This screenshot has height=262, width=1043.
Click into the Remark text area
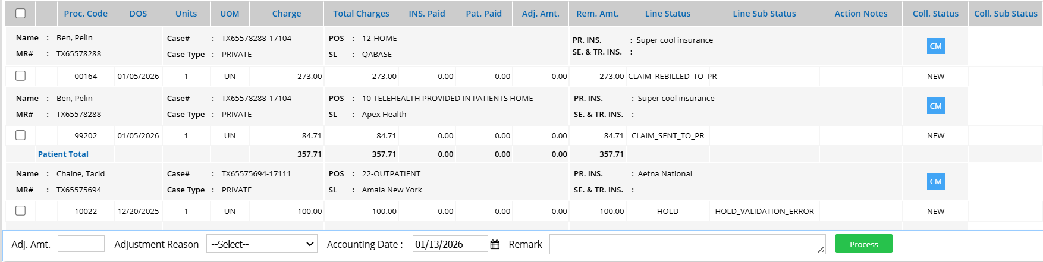[687, 244]
